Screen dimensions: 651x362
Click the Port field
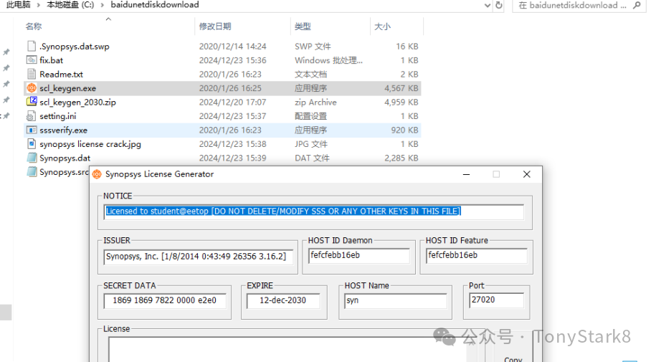pos(497,300)
